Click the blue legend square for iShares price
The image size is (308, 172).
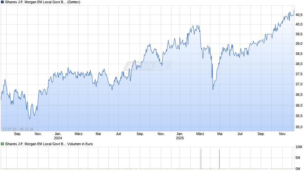click(x=2, y=2)
